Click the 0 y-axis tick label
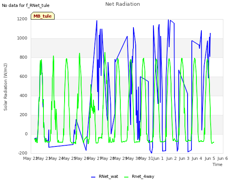 [x=26, y=134]
